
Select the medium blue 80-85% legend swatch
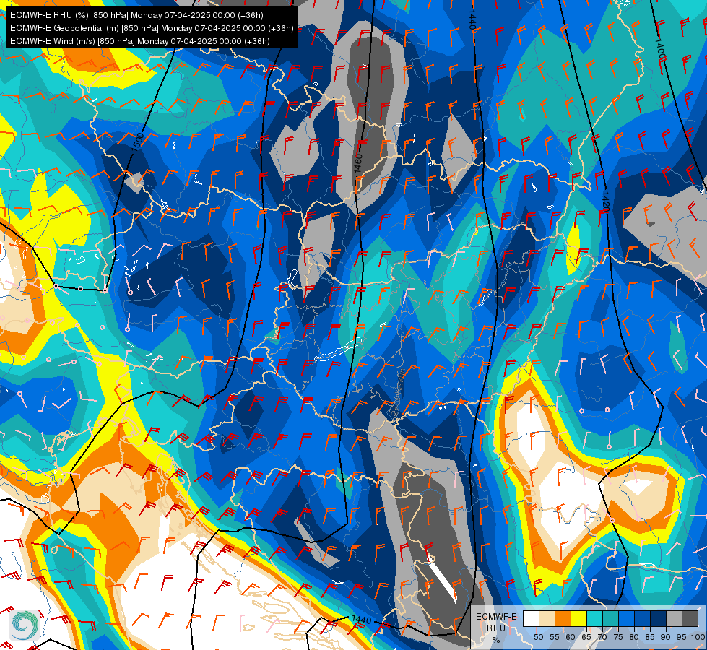click(642, 619)
